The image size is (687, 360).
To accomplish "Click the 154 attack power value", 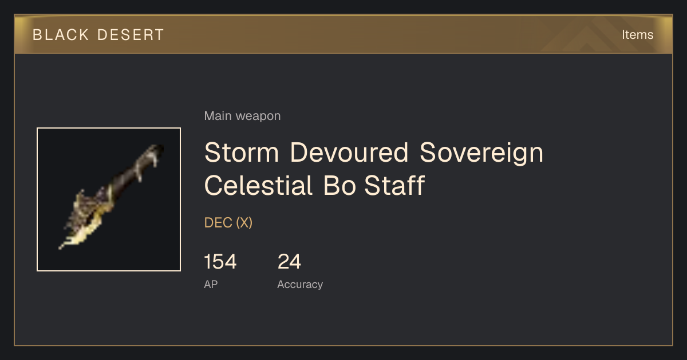I will [x=220, y=262].
